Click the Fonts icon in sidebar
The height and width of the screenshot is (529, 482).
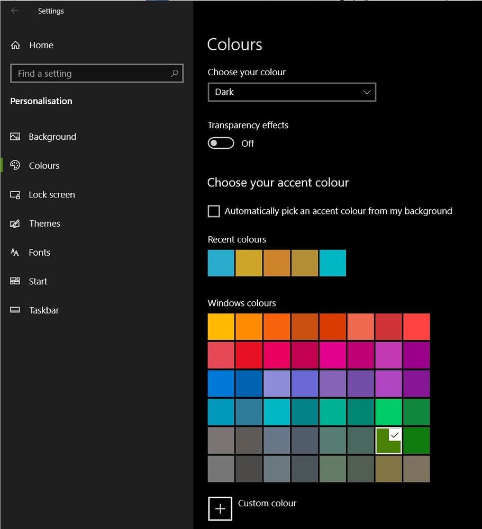(x=15, y=253)
